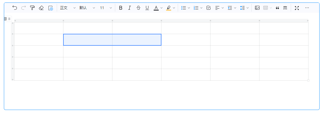Toggle strikethrough formatting
Image resolution: width=324 pixels, height=113 pixels.
coord(138,8)
